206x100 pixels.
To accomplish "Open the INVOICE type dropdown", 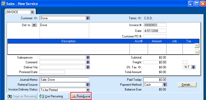I will 32,12.
